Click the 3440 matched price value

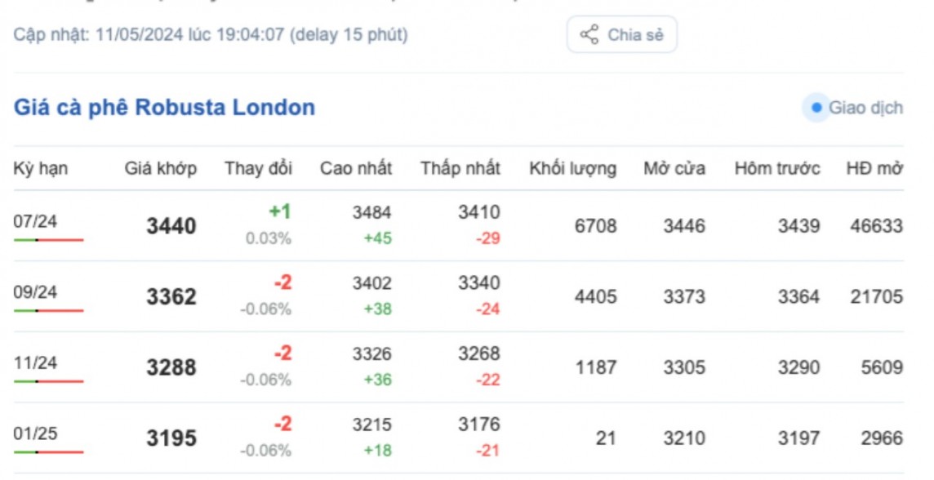(171, 226)
